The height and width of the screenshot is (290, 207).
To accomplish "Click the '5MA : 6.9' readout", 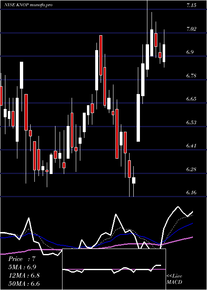I will tap(22, 267).
